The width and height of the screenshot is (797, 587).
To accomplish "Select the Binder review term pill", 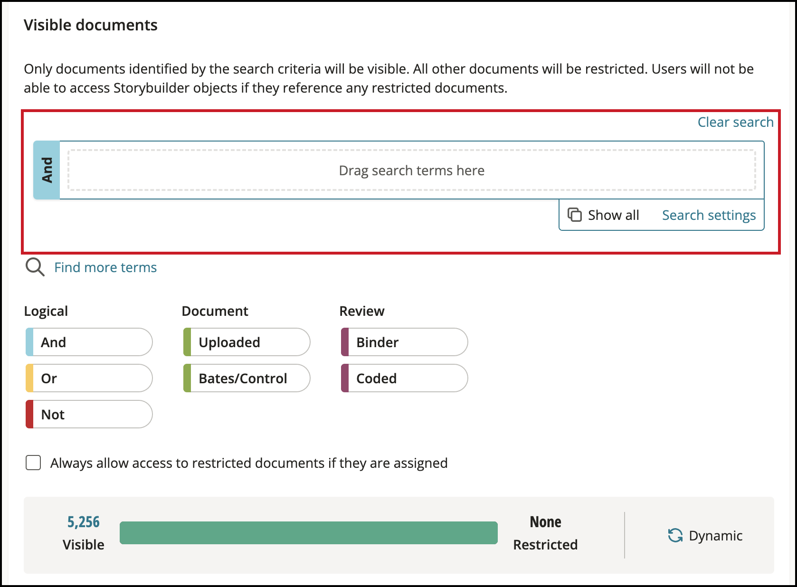I will 404,342.
